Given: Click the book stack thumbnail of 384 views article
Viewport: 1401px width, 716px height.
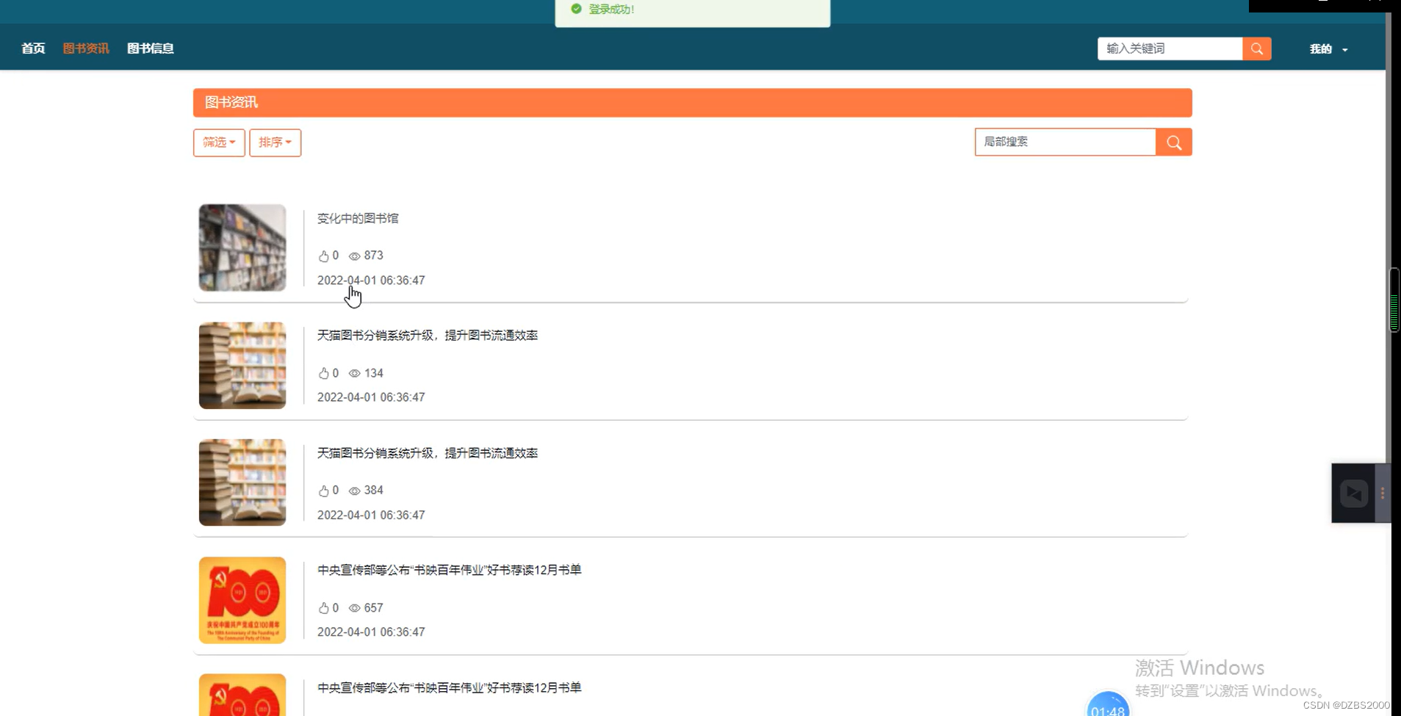Looking at the screenshot, I should [x=242, y=482].
